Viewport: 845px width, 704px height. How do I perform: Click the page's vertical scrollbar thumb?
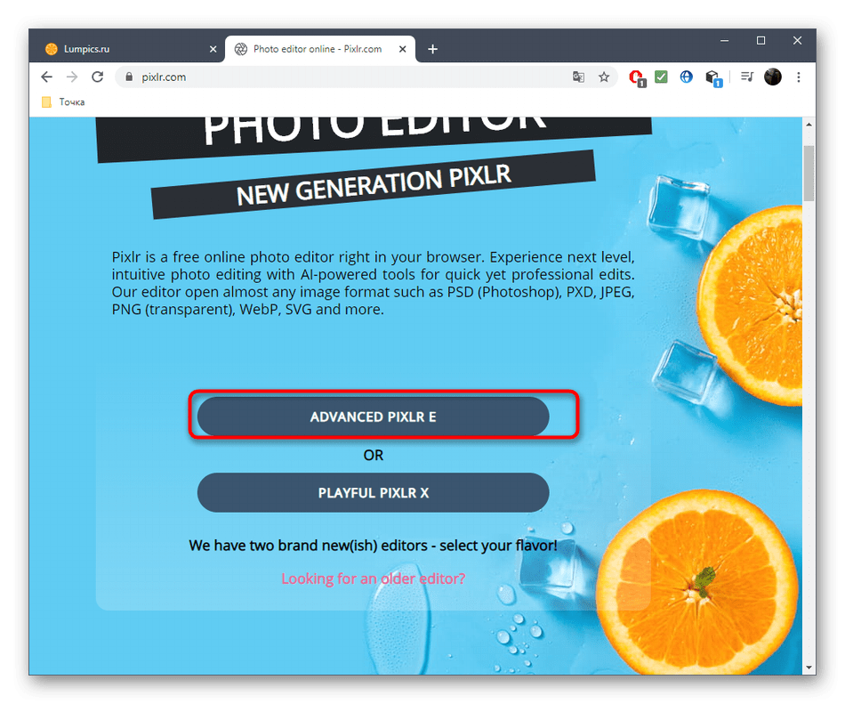(x=809, y=173)
